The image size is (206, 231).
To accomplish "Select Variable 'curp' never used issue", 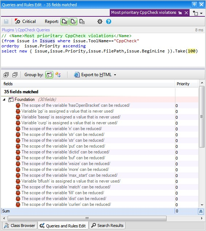I will [x=100, y=123].
